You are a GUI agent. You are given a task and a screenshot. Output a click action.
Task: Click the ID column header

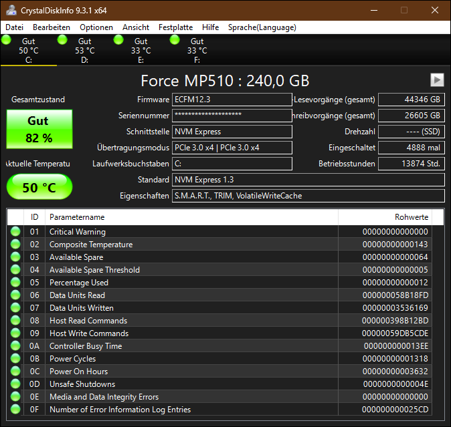35,217
